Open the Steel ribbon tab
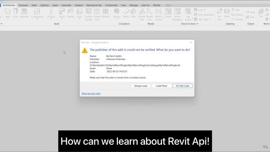270x152 pixels. (x=34, y=5)
